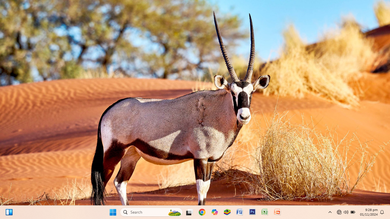This screenshot has width=390, height=219.
Task: Open the Windows Start menu
Action: click(x=113, y=212)
